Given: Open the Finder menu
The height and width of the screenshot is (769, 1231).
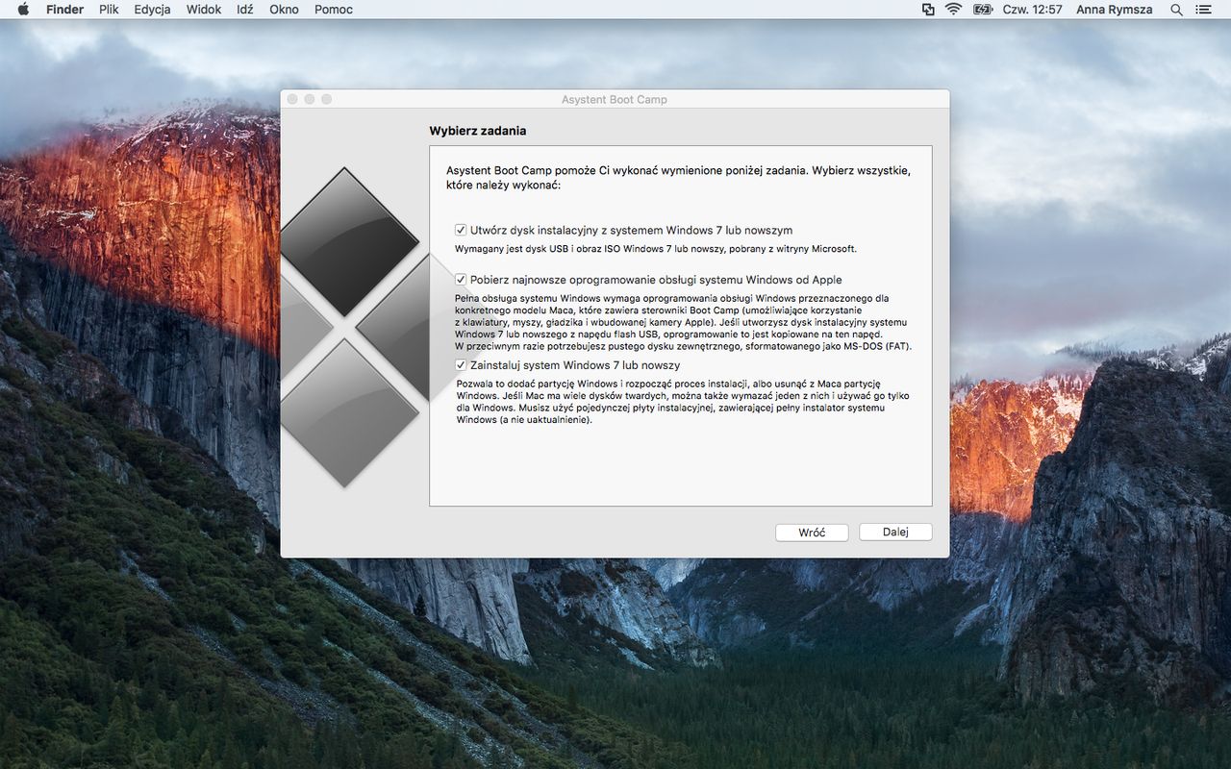Looking at the screenshot, I should pos(64,10).
